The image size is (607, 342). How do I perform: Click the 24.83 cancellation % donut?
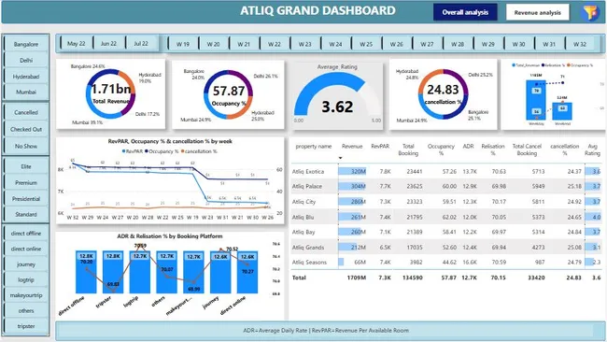pyautogui.click(x=443, y=94)
